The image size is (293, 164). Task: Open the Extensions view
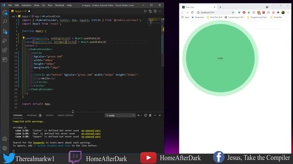5,50
